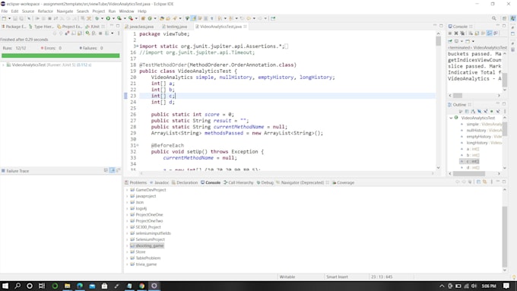
Task: Open the File menu
Action: pyautogui.click(x=5, y=11)
